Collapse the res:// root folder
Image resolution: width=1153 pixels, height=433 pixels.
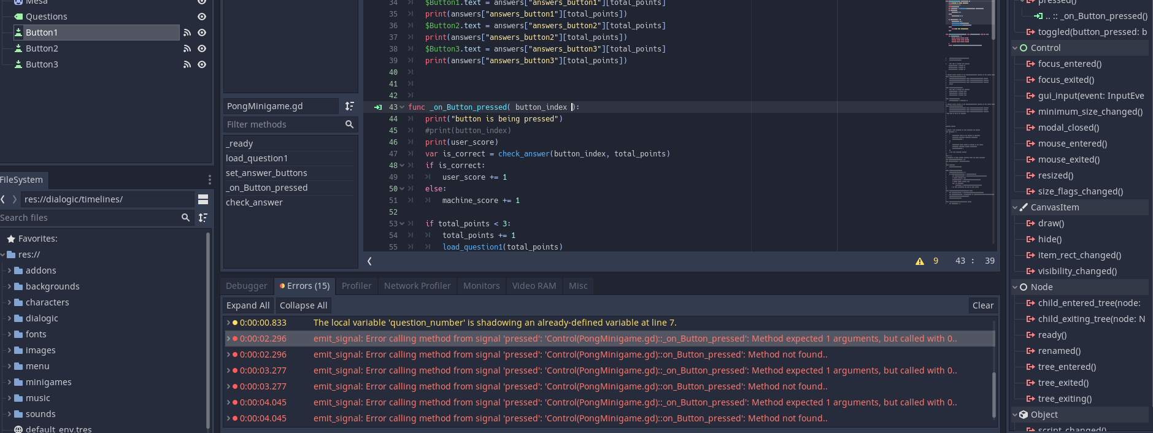pyautogui.click(x=2, y=255)
